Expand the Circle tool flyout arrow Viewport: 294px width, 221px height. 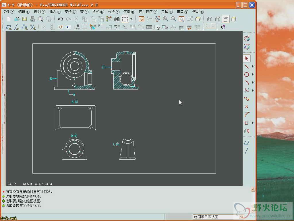253,75
